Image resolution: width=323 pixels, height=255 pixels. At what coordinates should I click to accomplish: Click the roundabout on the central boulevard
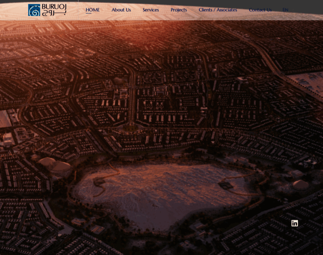(131, 127)
